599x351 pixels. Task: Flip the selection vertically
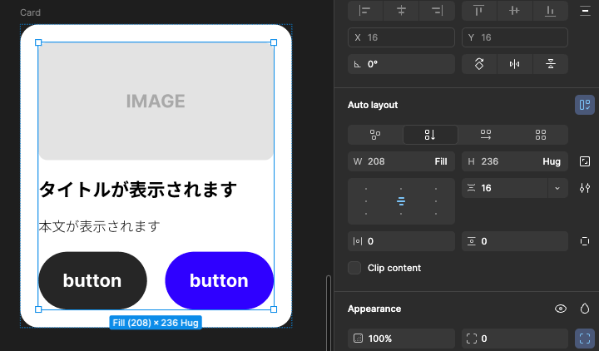pyautogui.click(x=550, y=64)
